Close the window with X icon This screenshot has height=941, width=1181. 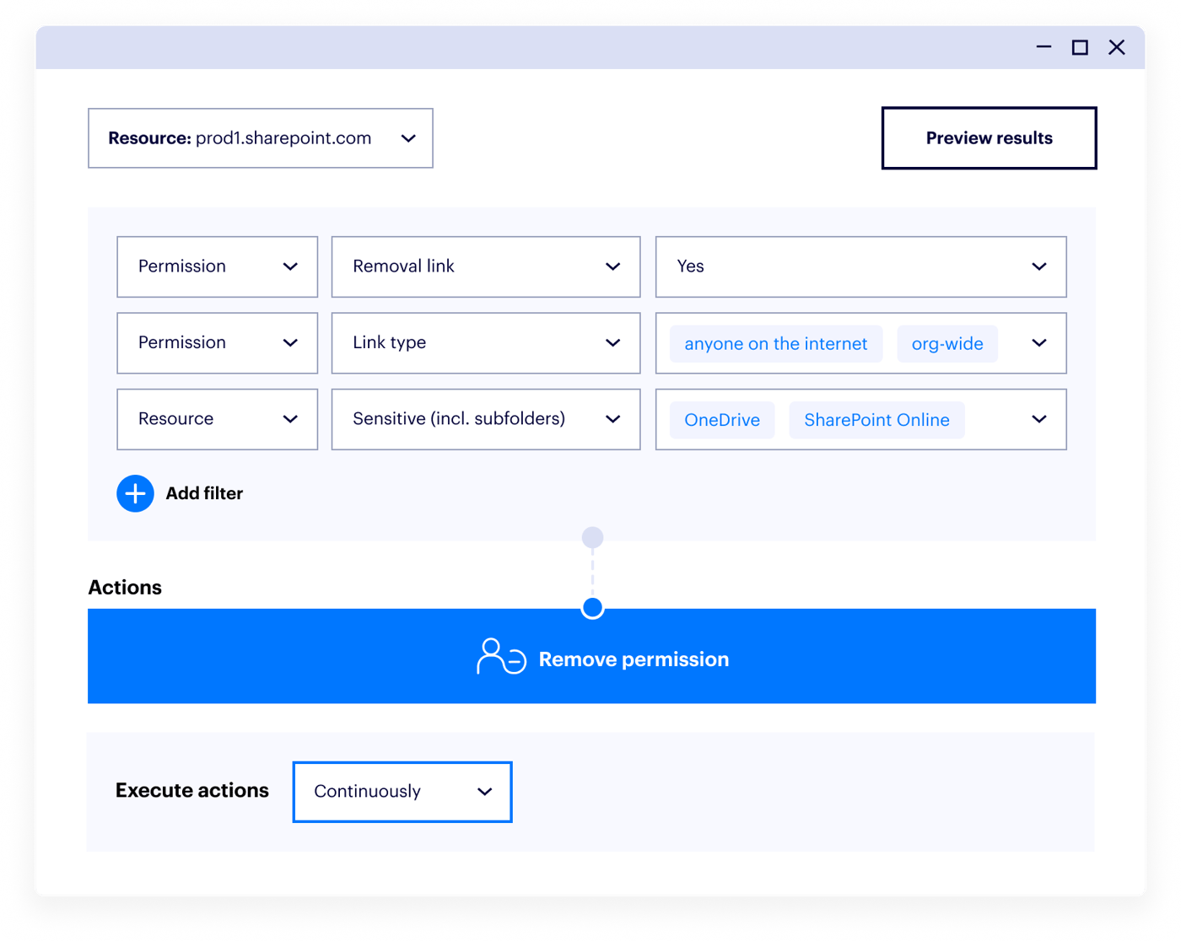pos(1116,48)
